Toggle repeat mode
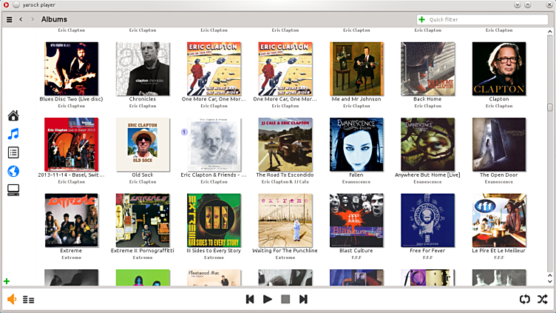The width and height of the screenshot is (556, 313). click(x=524, y=300)
